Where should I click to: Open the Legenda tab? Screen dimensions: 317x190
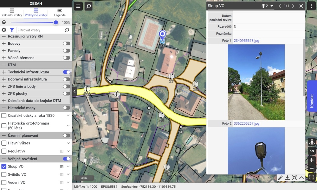pos(60,13)
